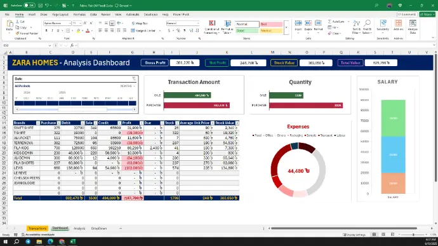Screen dimensions: 438x246
Task: Toggle Wrap Text on
Action: coord(140,24)
